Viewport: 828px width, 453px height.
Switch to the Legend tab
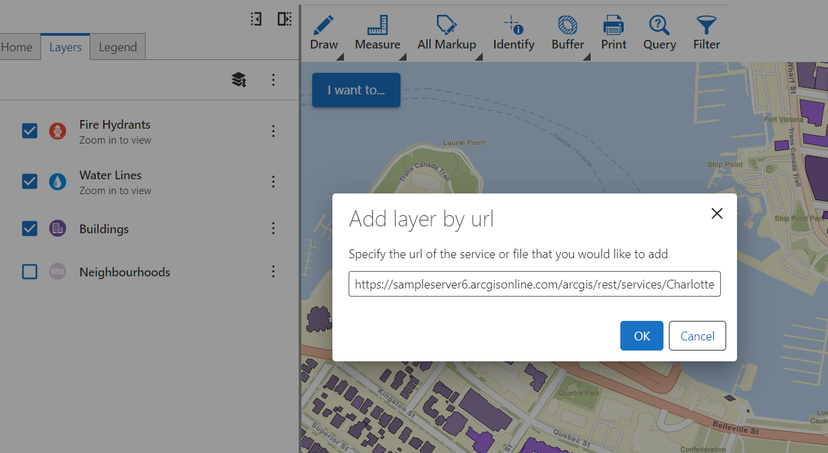click(118, 47)
